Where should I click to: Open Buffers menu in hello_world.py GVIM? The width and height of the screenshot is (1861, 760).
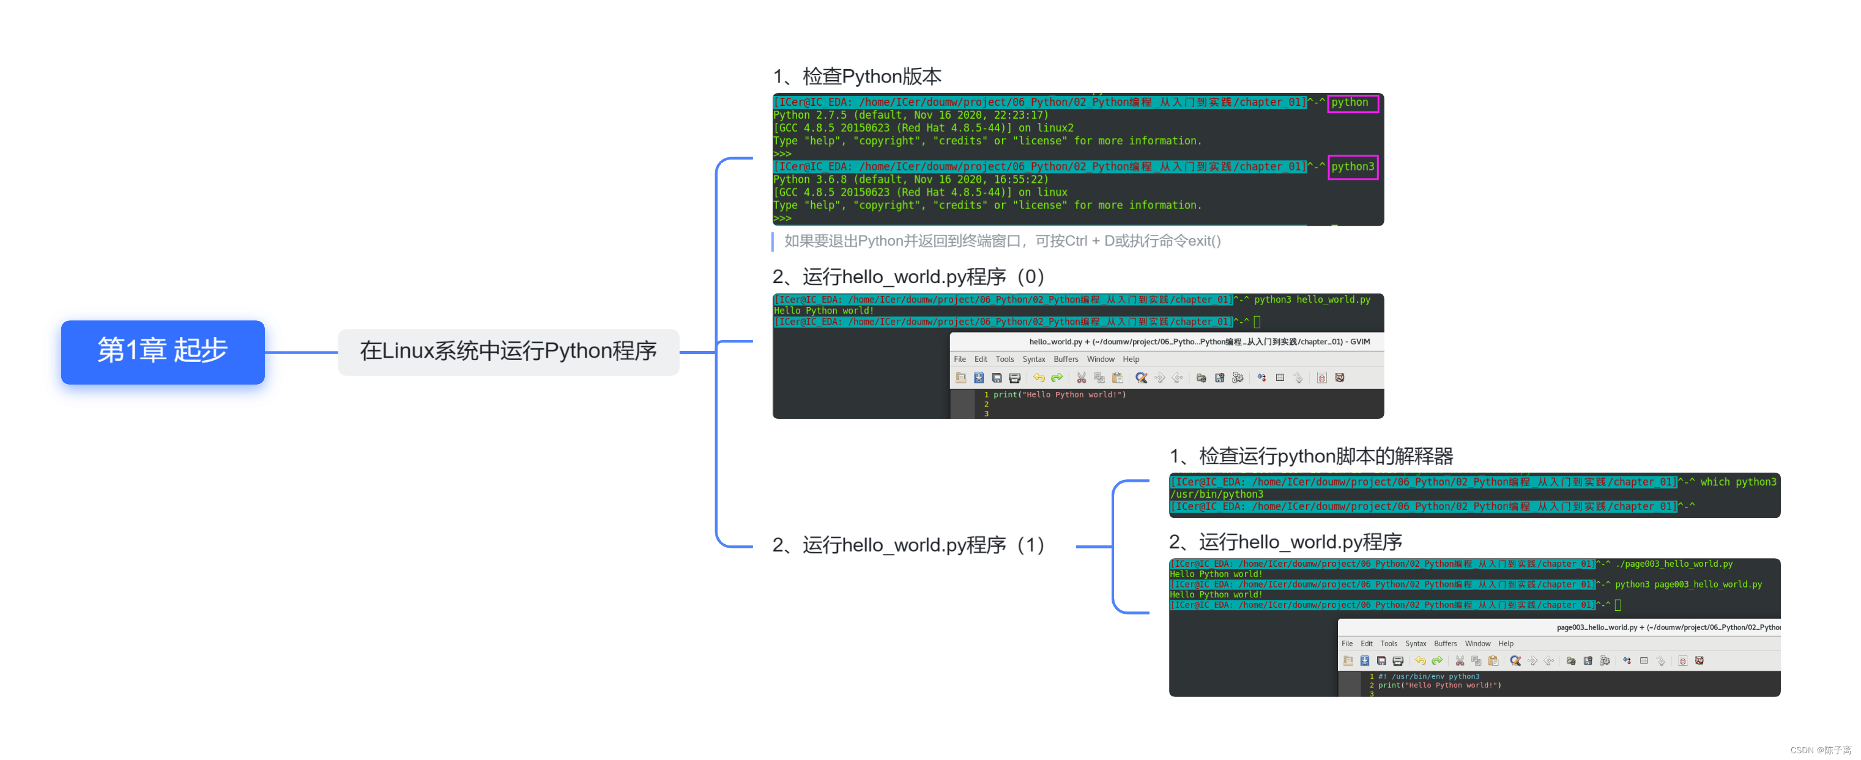pyautogui.click(x=1066, y=359)
